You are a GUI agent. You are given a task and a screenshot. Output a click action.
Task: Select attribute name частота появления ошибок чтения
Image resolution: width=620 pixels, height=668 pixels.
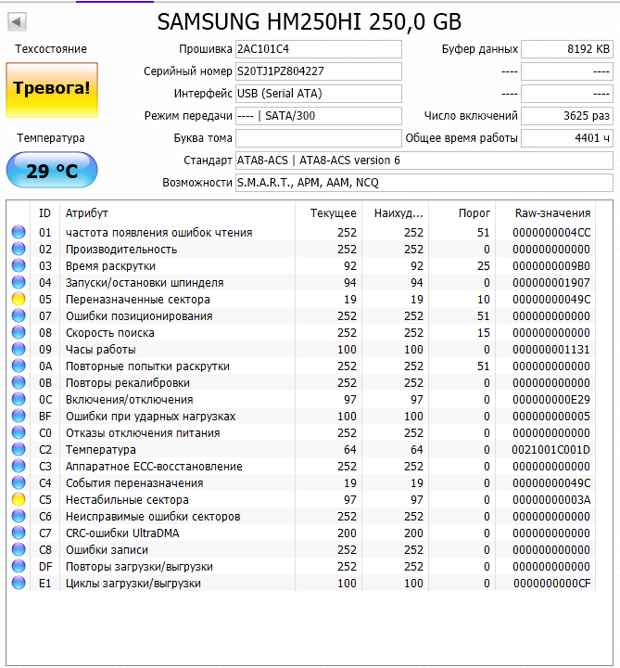tap(158, 232)
